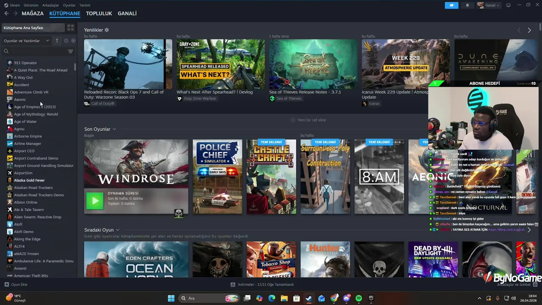Open the Oyunlar menu
The height and width of the screenshot is (305, 542).
pyautogui.click(x=69, y=5)
